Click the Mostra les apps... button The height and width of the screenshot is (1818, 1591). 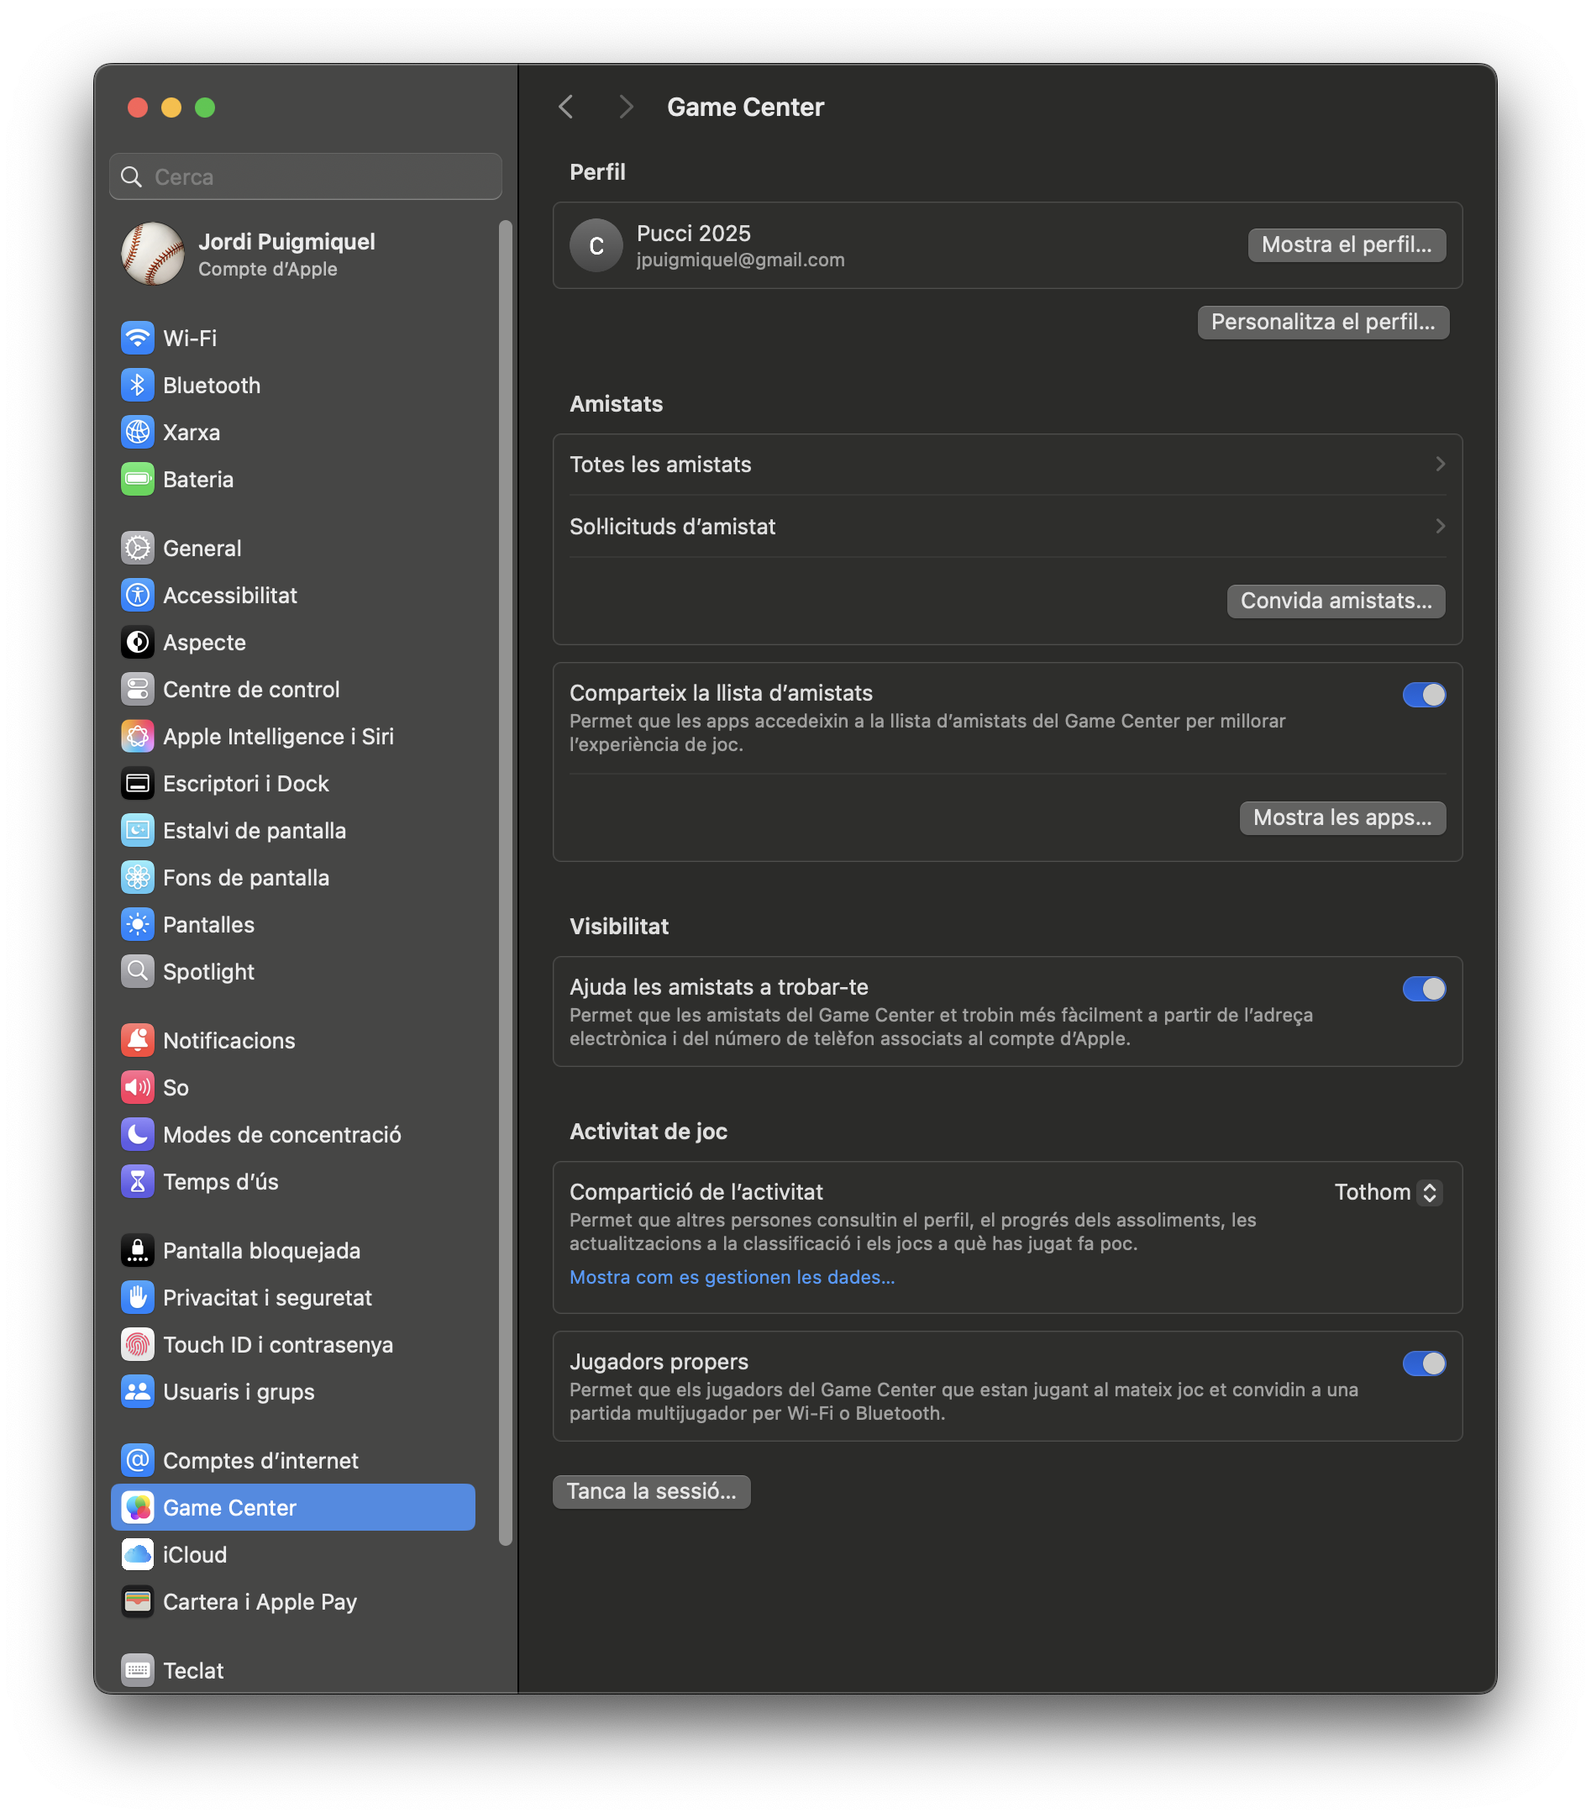(1342, 817)
